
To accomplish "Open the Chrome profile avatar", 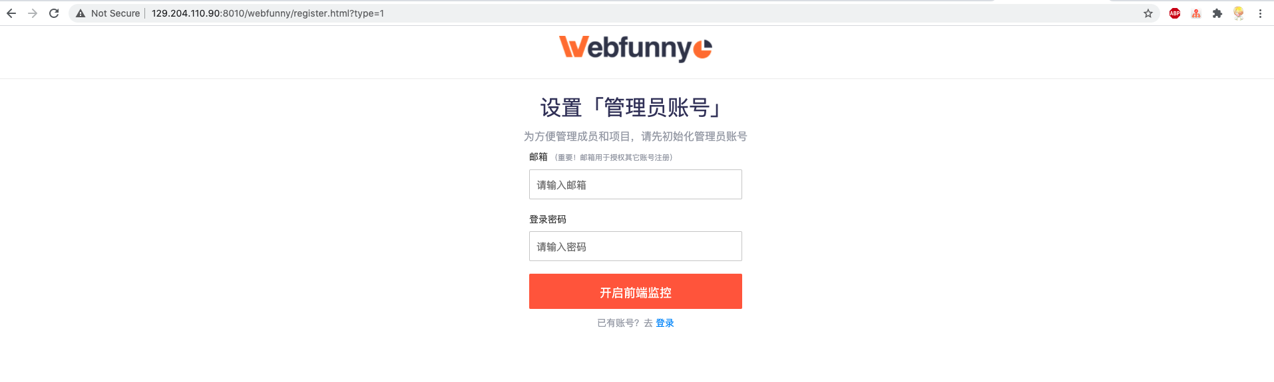I will click(x=1239, y=13).
